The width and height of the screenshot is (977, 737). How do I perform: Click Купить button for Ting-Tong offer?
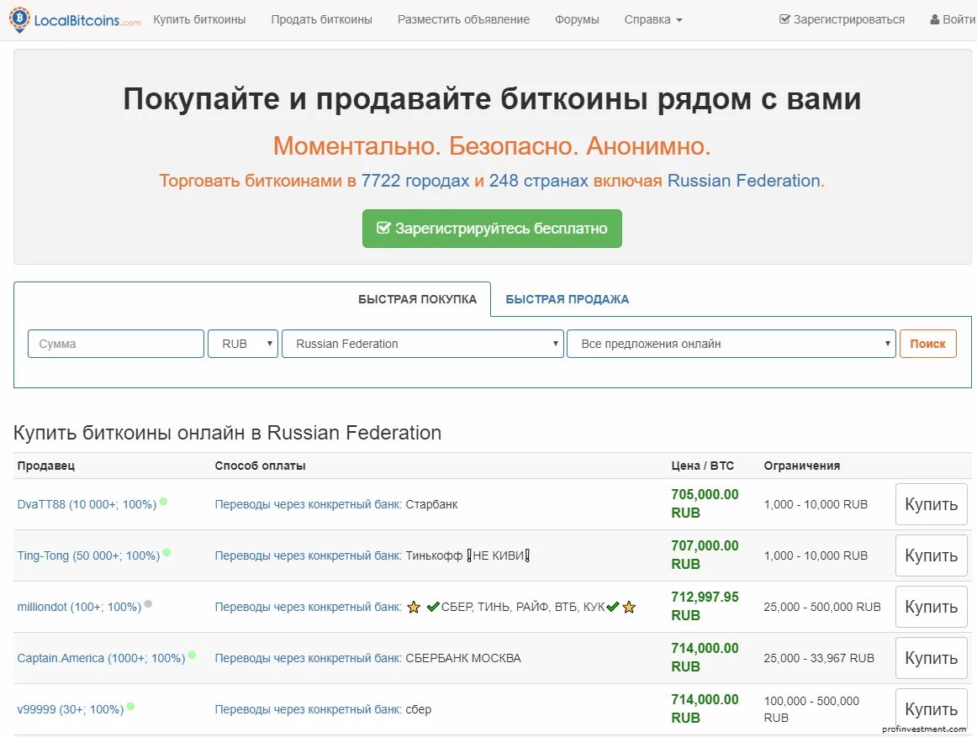pyautogui.click(x=931, y=555)
